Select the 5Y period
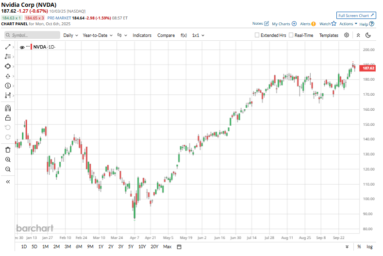Image resolution: width=383 pixels, height=256 pixels. 131,247
